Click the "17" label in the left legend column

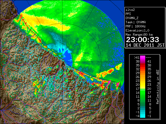click(x=138, y=89)
